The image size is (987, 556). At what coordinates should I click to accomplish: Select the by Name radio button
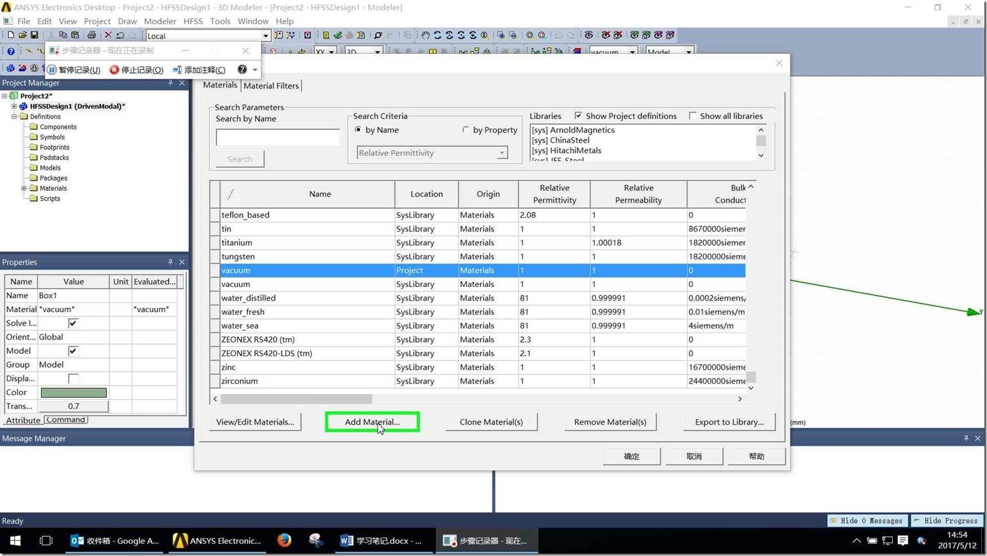358,129
